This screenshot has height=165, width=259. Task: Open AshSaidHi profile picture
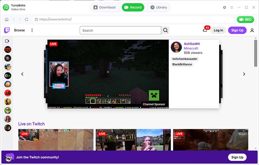(176, 47)
